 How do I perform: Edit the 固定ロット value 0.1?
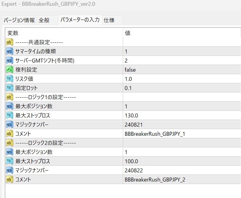(x=182, y=88)
